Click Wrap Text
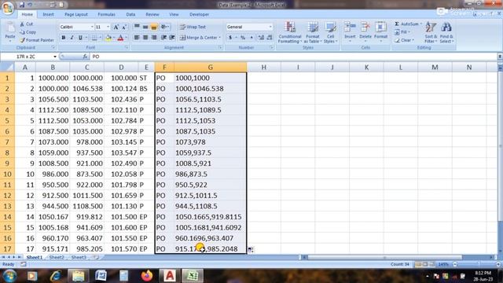This screenshot has height=283, width=503. (193, 27)
